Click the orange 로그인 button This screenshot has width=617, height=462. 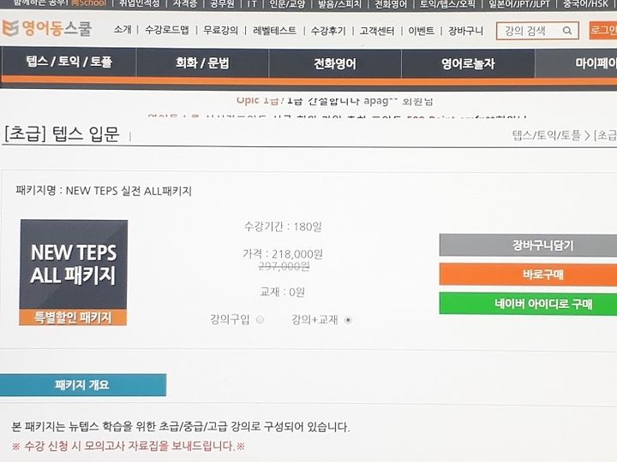pos(603,30)
